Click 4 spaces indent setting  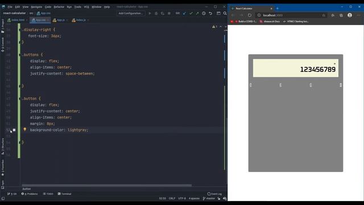(x=194, y=199)
